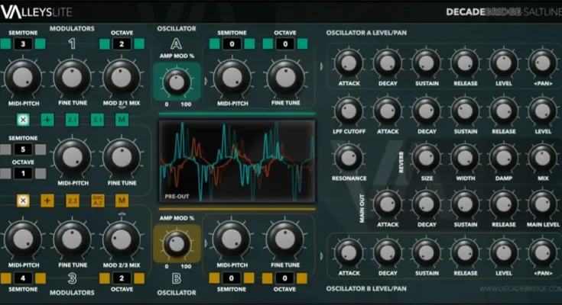
Task: Click the LPF Cutoff knob
Action: (x=348, y=111)
